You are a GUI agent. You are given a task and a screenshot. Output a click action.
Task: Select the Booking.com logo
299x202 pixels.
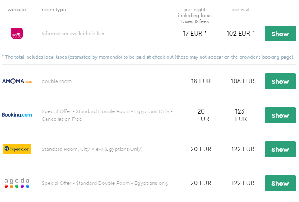click(x=17, y=115)
